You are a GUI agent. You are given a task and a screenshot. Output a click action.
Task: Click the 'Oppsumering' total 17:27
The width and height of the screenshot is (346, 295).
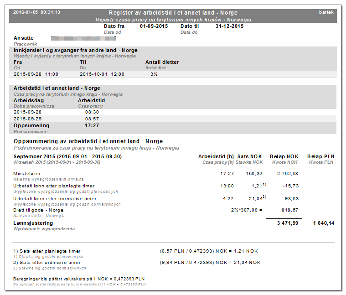tap(92, 126)
